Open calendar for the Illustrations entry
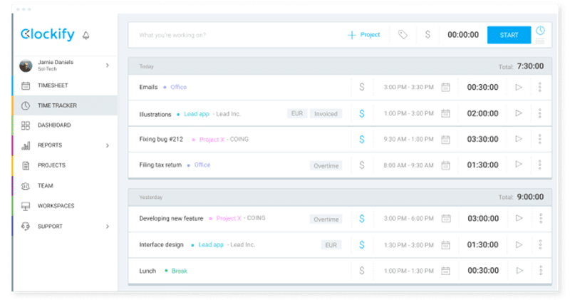 click(x=446, y=113)
